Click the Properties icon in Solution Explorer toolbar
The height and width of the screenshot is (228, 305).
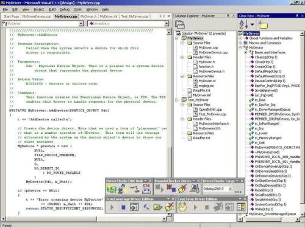point(180,24)
